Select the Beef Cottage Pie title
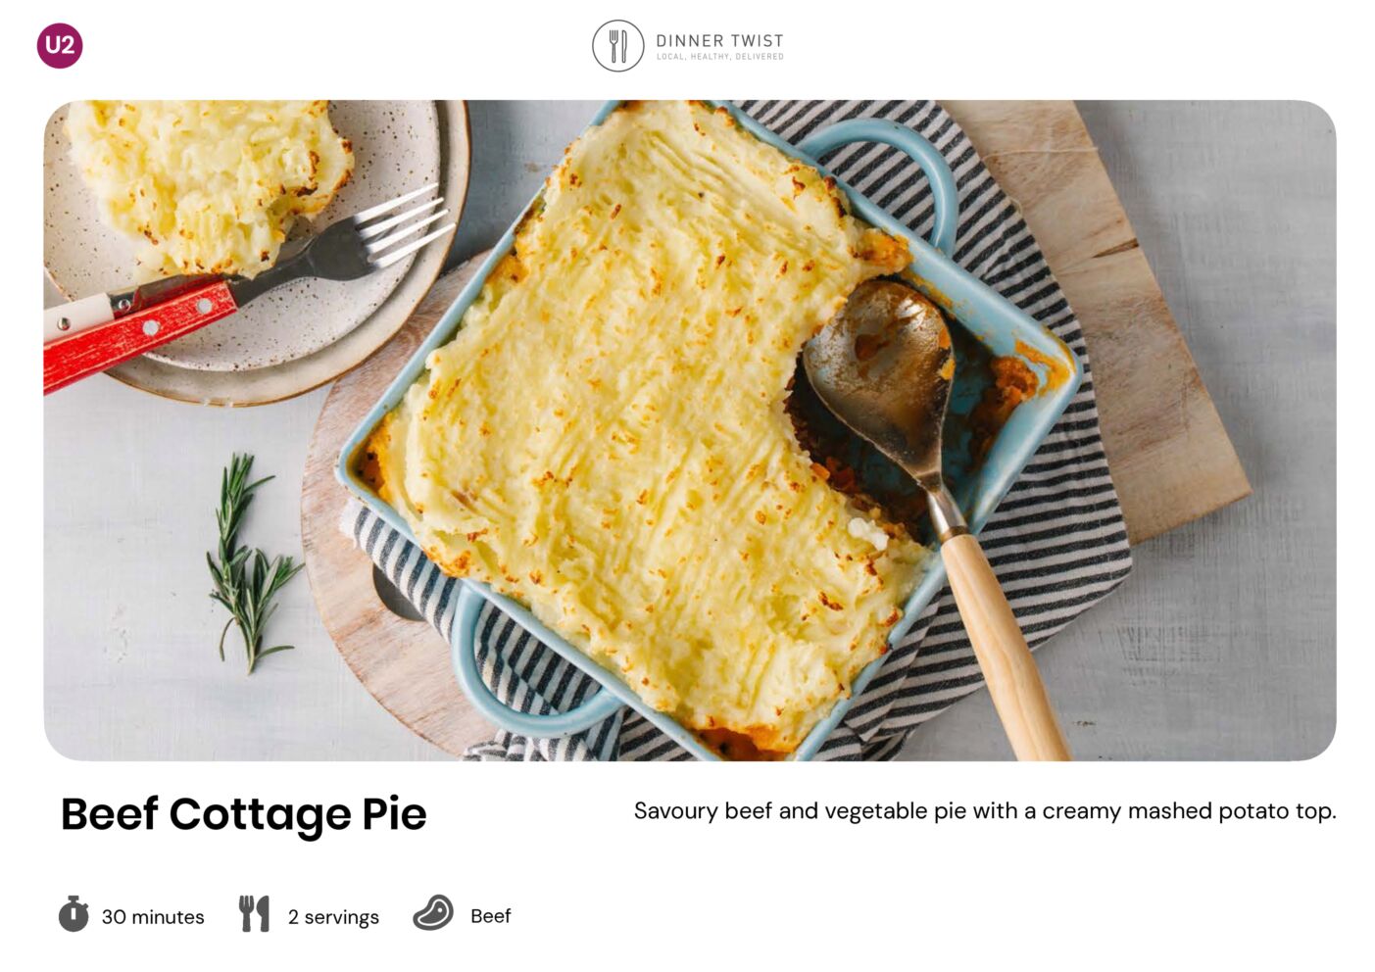1375x972 pixels. 244,814
